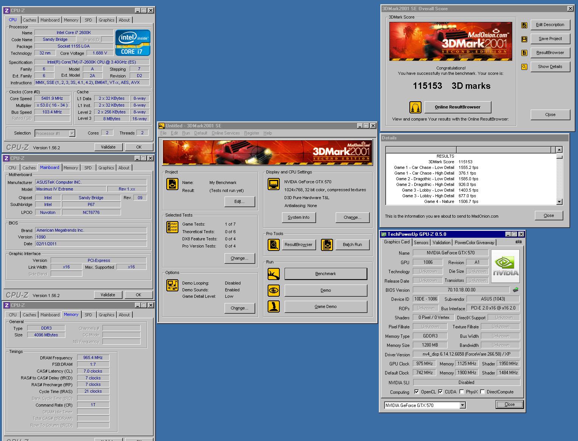The image size is (578, 441).
Task: Click the Details list scroll up arrow
Action: (559, 150)
